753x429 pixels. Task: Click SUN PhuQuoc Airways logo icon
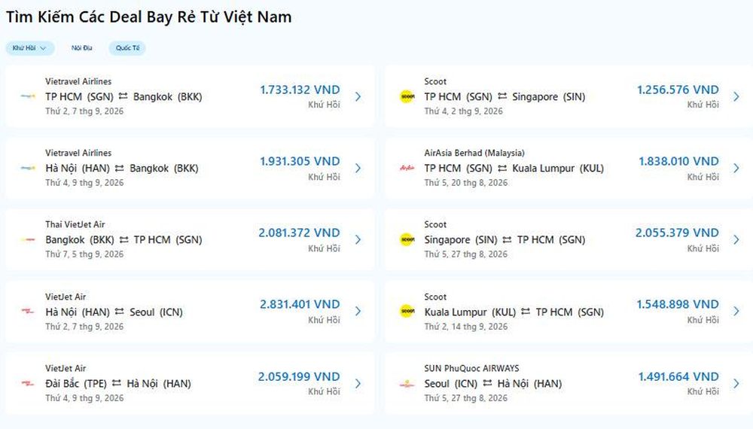coord(407,383)
